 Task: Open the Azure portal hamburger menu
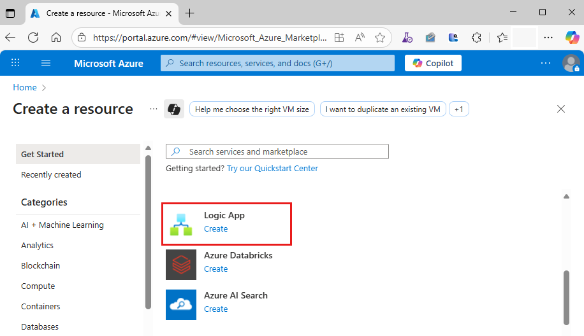[x=46, y=63]
